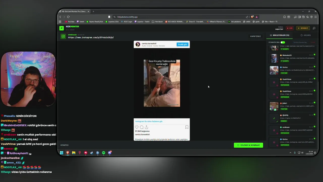
Task: Save the Instagram post with bookmark icon
Action: tap(187, 127)
